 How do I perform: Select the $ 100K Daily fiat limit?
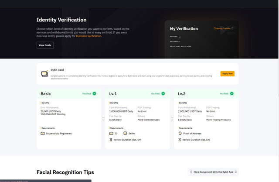185,120
